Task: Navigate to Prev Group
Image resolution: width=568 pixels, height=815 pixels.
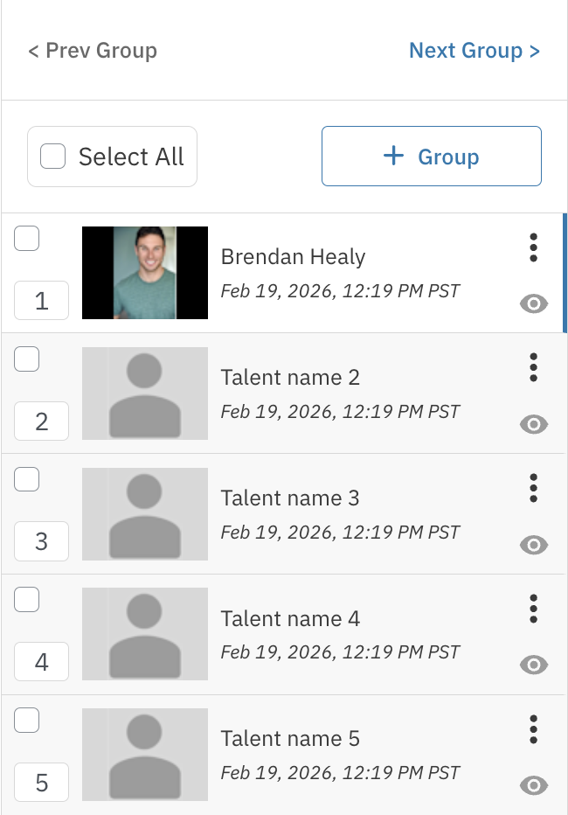Action: 93,51
